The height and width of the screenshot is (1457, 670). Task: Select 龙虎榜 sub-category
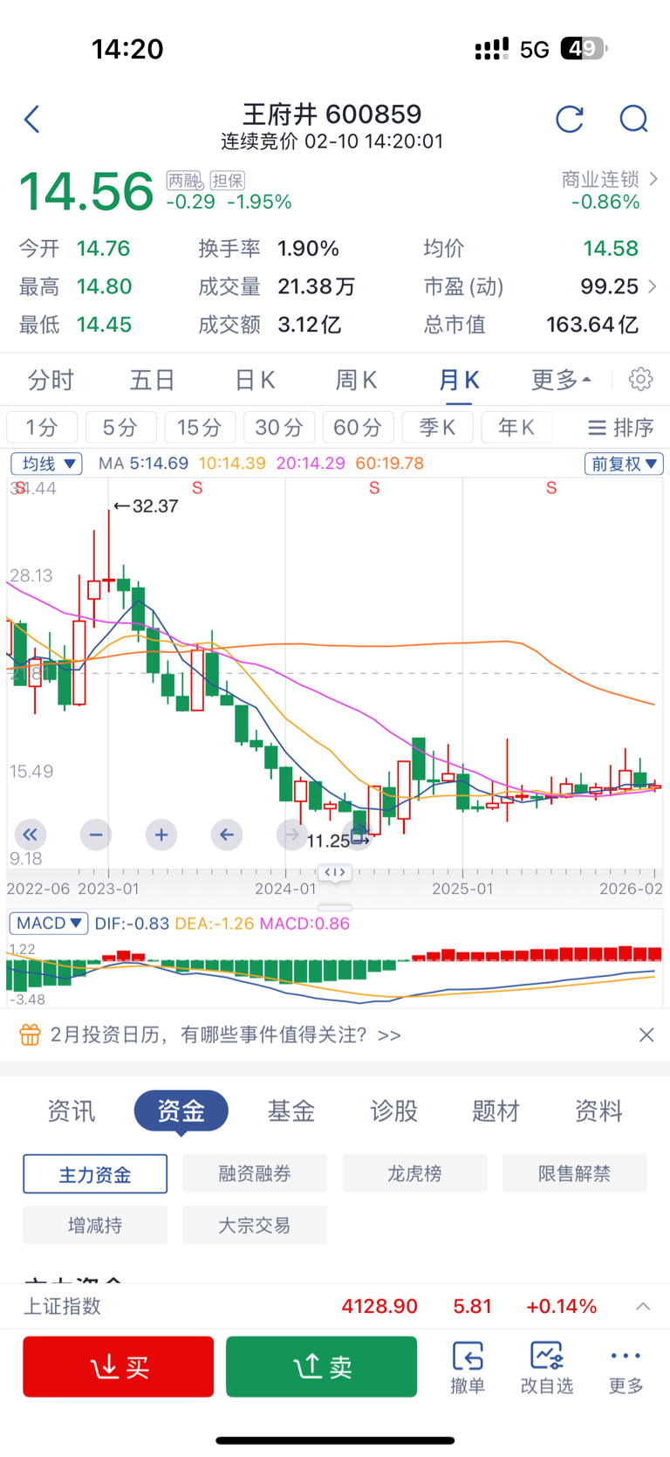tap(414, 1174)
